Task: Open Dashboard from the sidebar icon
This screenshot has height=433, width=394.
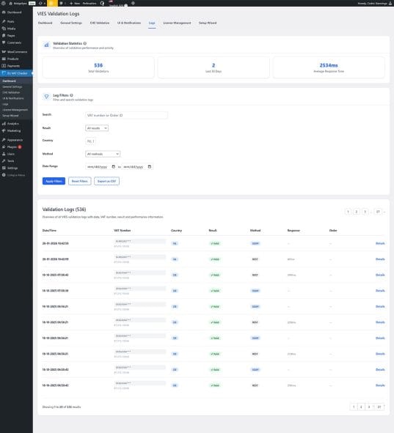Action: (4, 12)
